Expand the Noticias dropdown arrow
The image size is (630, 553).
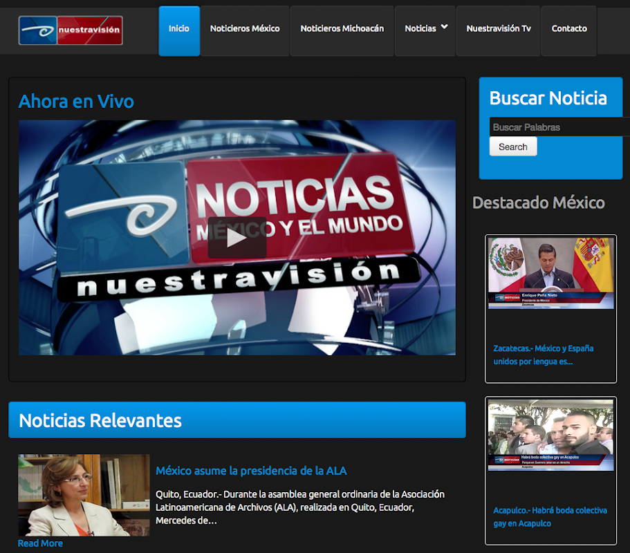(445, 26)
